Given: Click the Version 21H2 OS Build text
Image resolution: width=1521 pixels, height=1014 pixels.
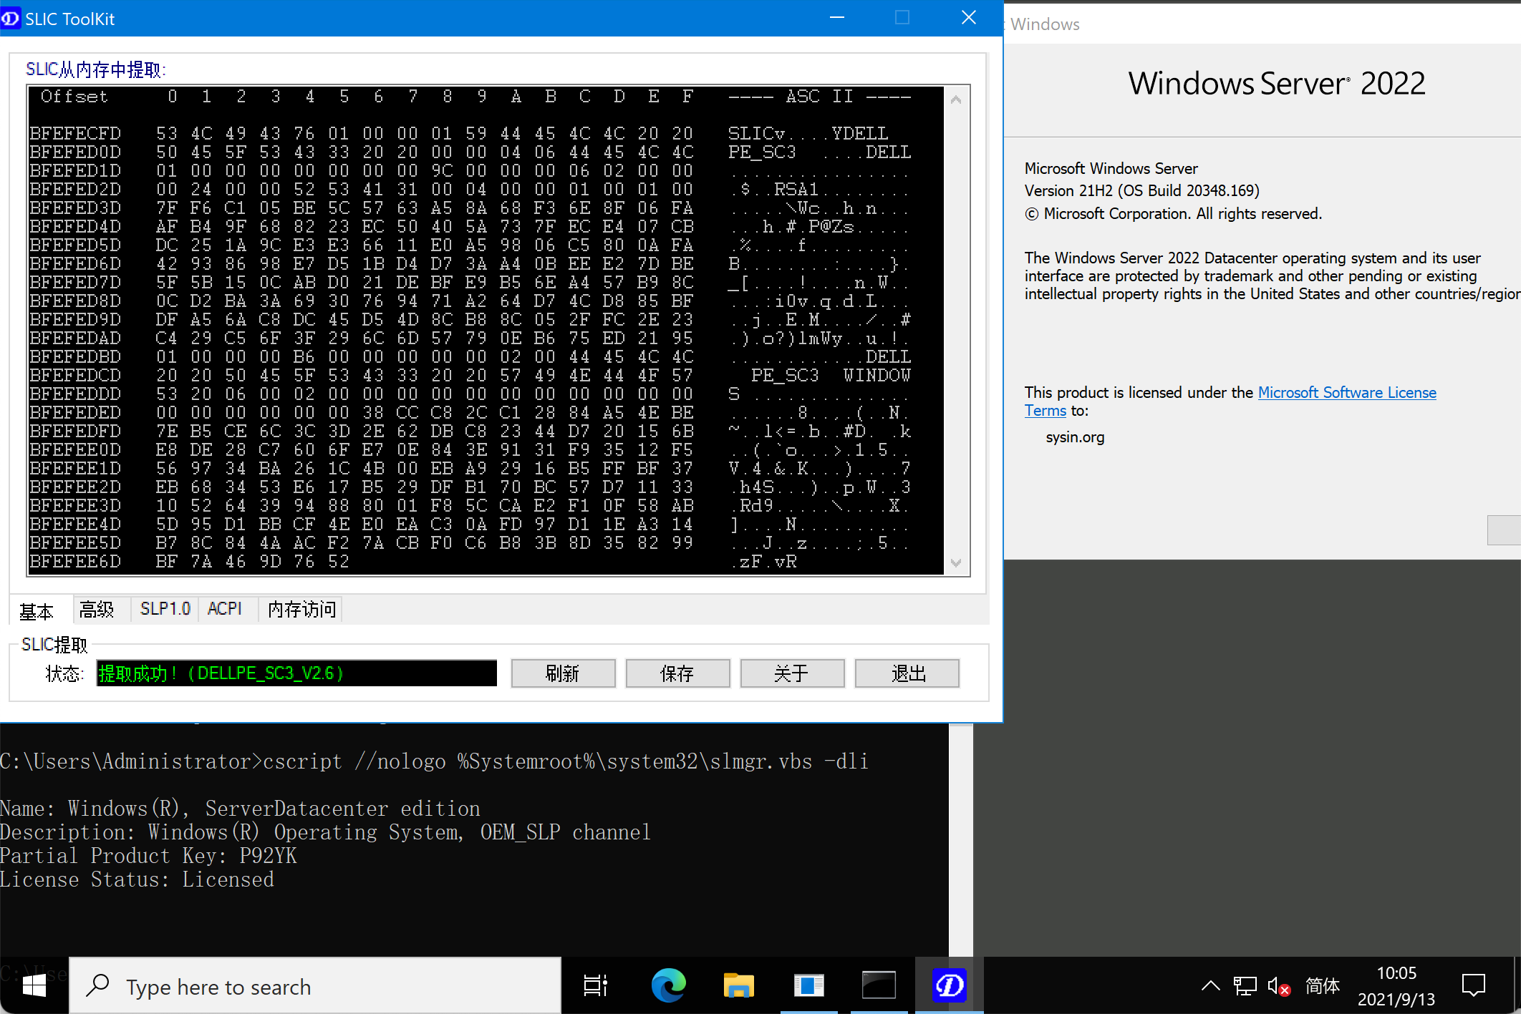Looking at the screenshot, I should click(1141, 191).
